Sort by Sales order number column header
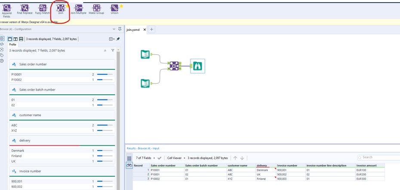The image size is (400, 190). click(167, 166)
